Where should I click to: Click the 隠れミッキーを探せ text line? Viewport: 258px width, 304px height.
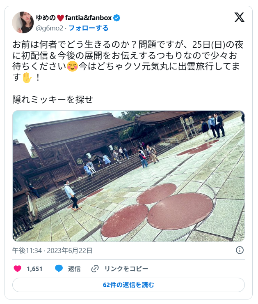pos(53,100)
